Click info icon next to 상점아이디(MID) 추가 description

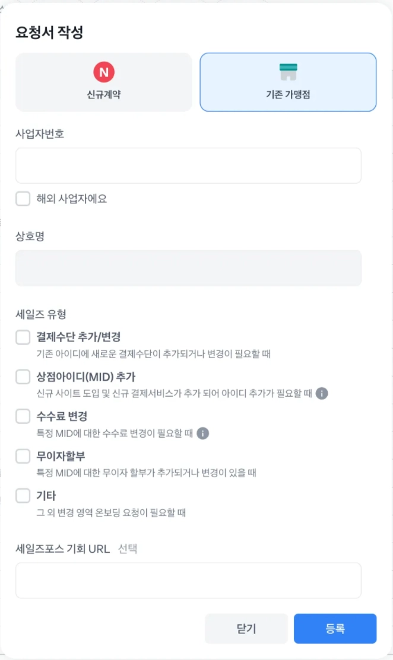click(322, 393)
